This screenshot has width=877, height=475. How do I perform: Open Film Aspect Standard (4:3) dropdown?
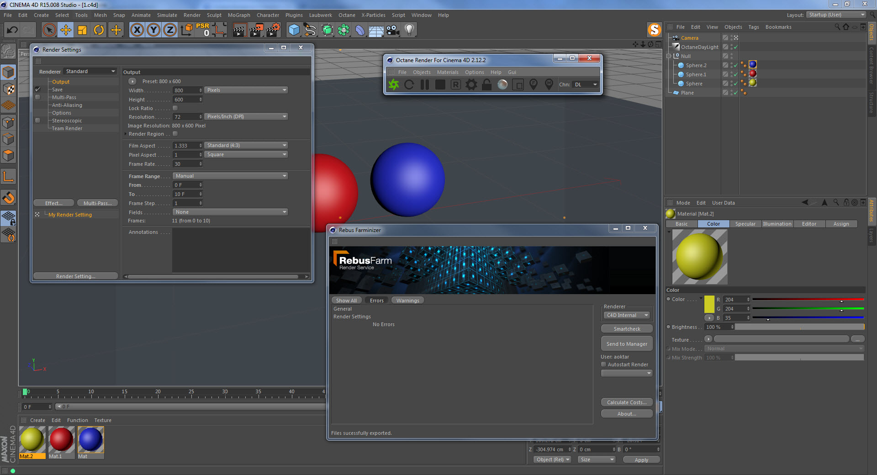coord(246,146)
